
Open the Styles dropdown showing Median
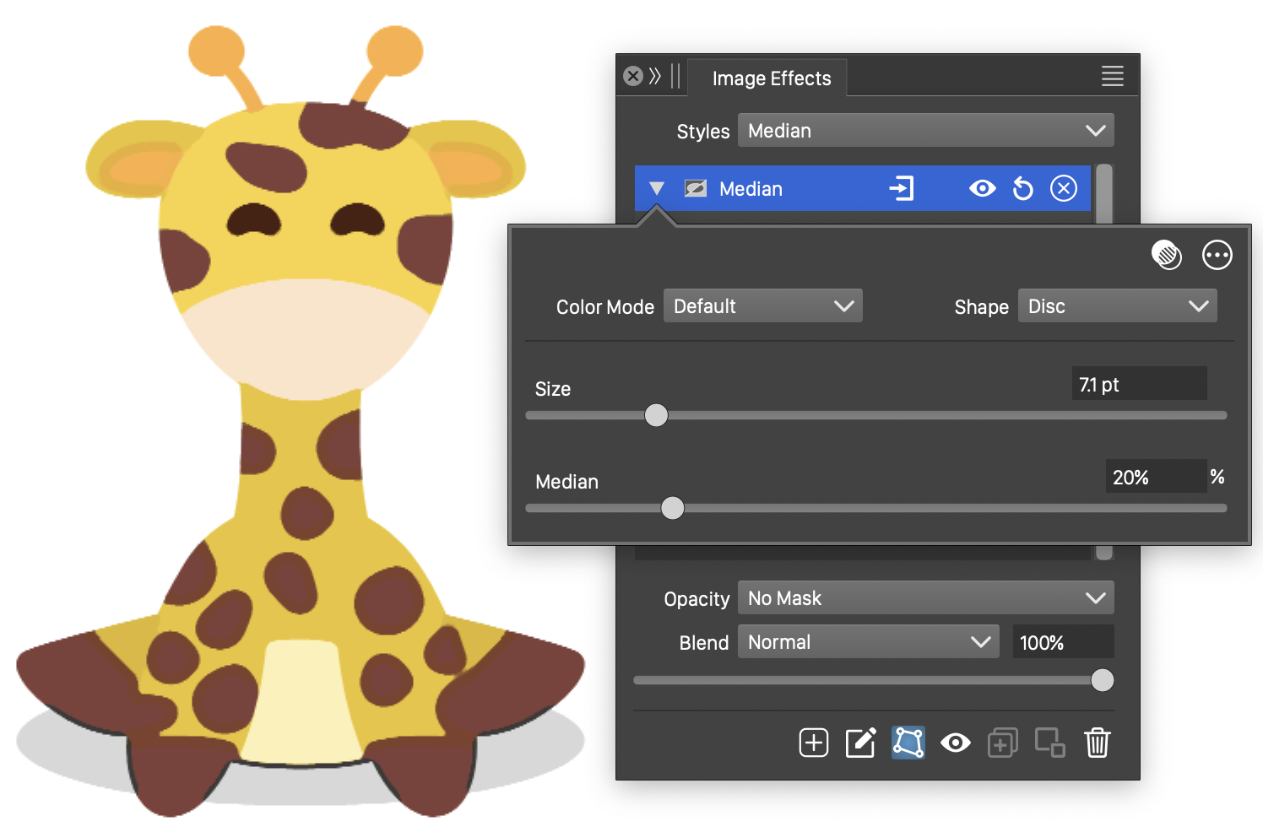point(925,131)
